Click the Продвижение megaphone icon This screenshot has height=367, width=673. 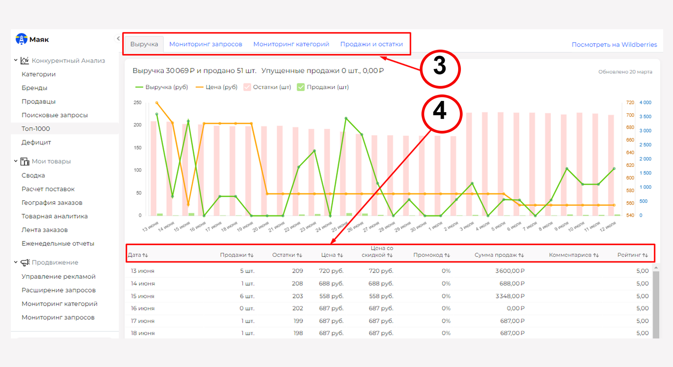tap(25, 262)
